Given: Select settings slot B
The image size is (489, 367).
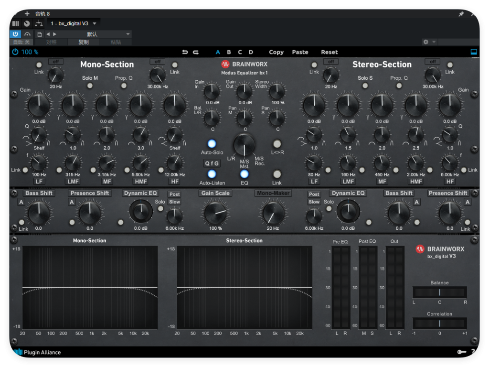Looking at the screenshot, I should click(229, 52).
